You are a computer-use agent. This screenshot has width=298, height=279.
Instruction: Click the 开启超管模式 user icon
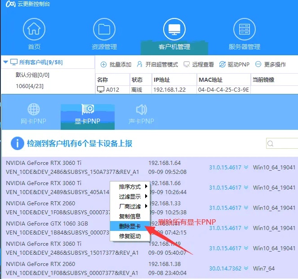pyautogui.click(x=139, y=64)
